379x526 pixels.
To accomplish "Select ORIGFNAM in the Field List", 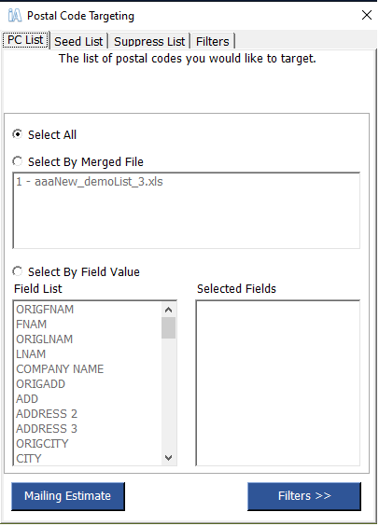I will (45, 310).
